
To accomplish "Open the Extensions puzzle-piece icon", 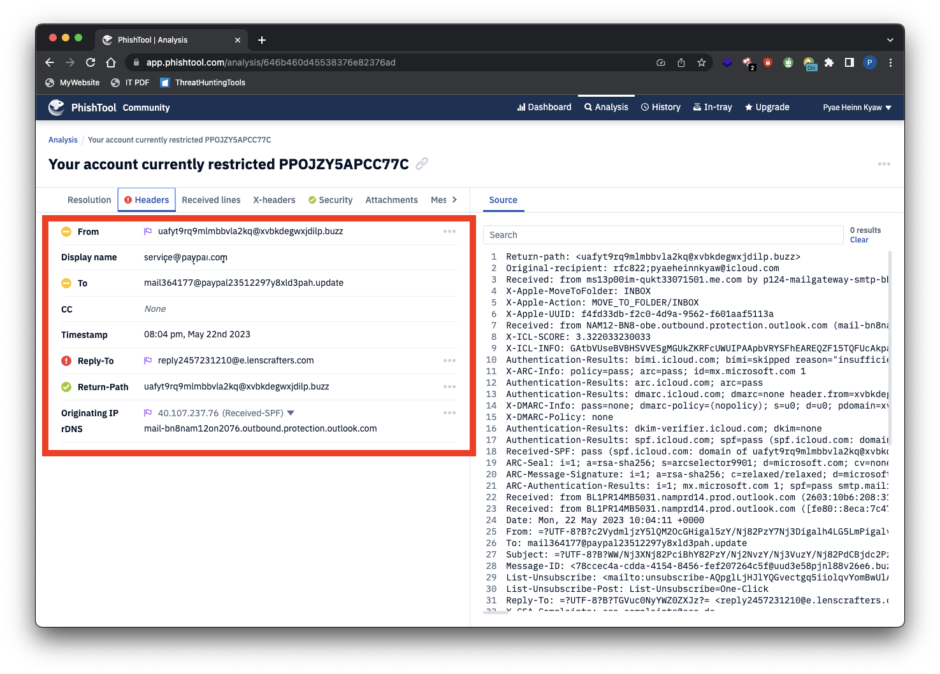I will tap(829, 62).
